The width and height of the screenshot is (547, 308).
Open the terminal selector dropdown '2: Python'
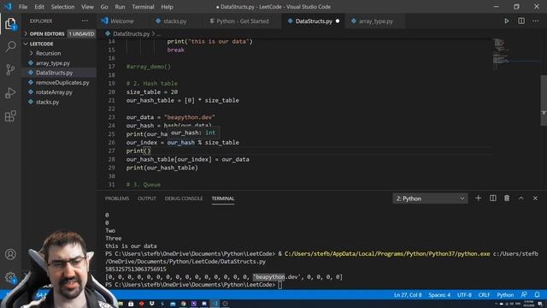430,198
